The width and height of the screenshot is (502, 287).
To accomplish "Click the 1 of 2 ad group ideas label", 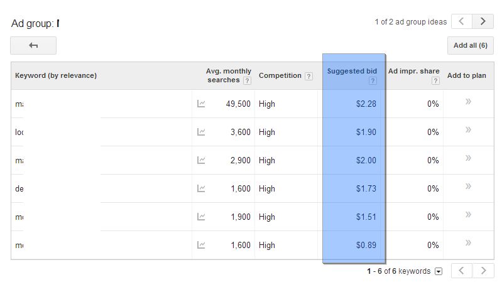I will [411, 22].
